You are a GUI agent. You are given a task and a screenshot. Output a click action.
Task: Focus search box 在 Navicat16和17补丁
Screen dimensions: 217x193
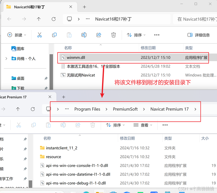[x=195, y=19]
